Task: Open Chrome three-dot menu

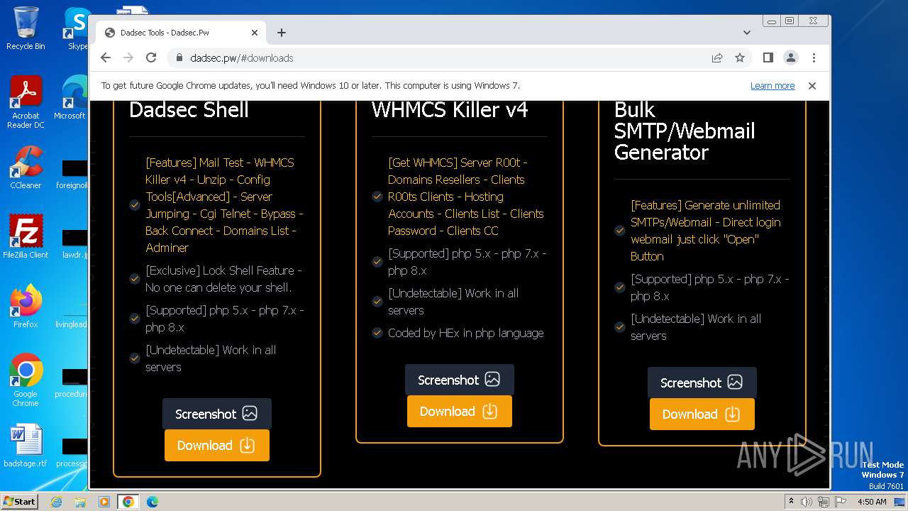Action: 814,58
